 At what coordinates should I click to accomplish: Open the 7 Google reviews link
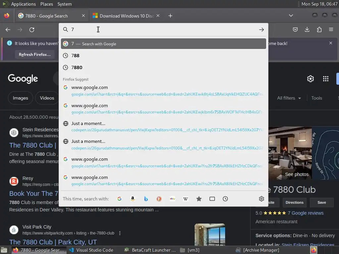[x=306, y=213]
